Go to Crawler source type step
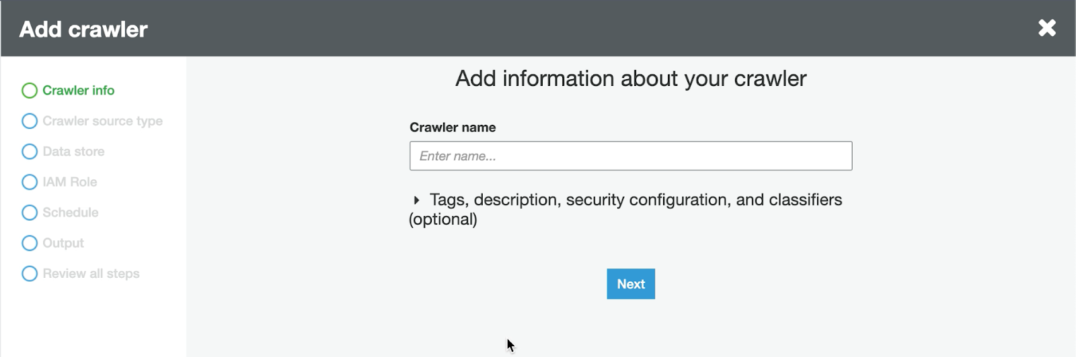Image resolution: width=1076 pixels, height=357 pixels. click(x=102, y=121)
